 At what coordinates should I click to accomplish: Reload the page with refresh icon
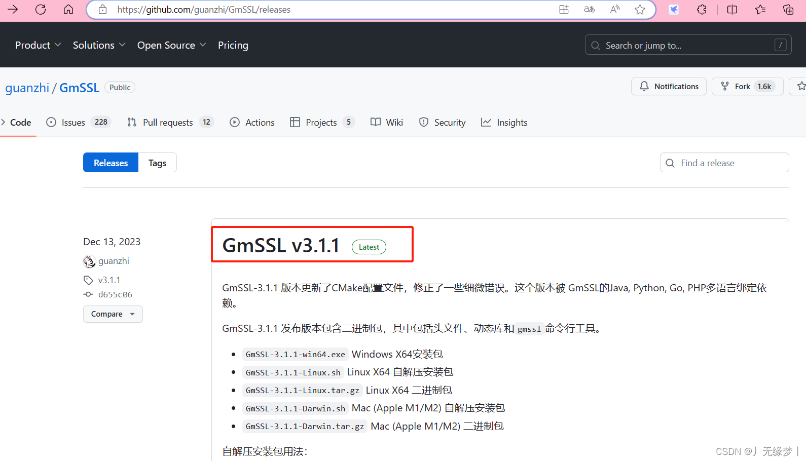pyautogui.click(x=41, y=9)
